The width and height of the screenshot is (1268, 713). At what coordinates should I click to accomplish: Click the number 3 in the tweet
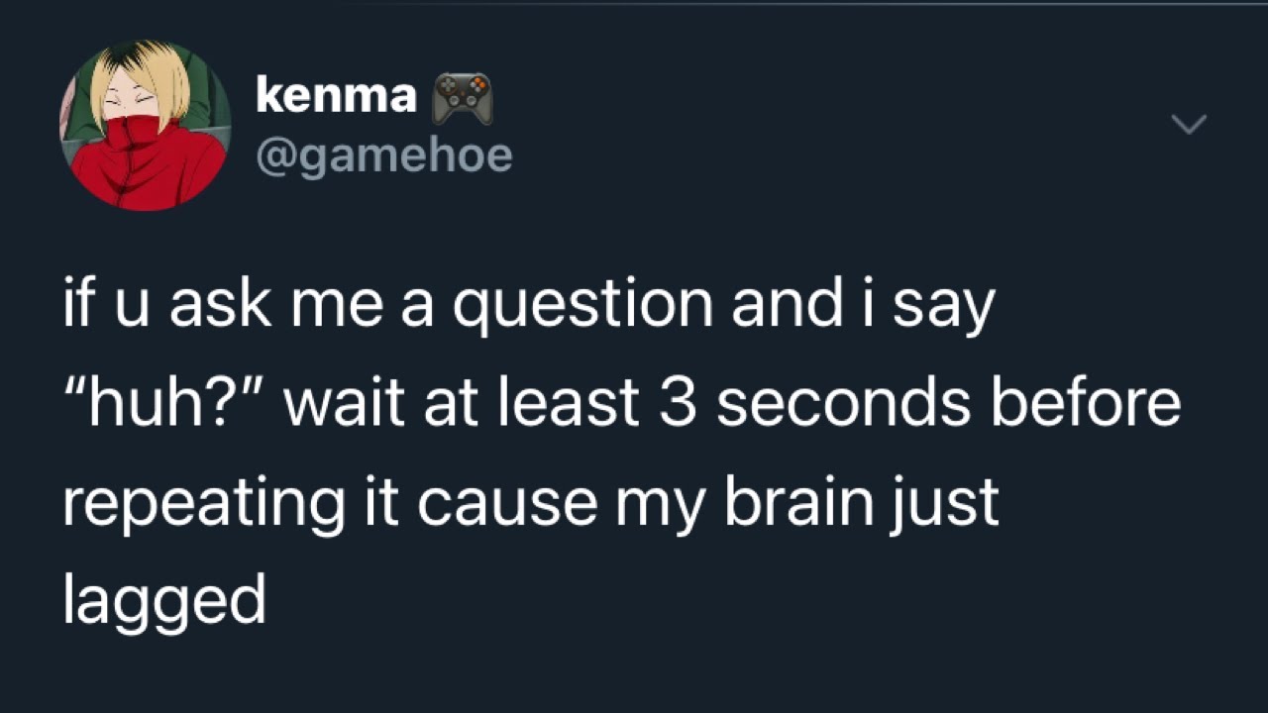coord(678,403)
